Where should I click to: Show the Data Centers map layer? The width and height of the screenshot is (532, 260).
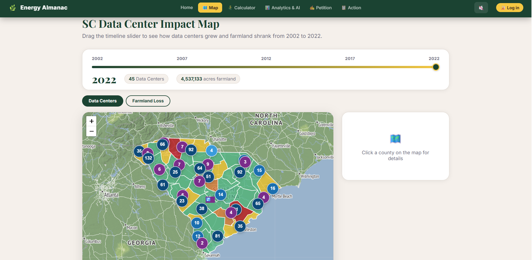(103, 101)
